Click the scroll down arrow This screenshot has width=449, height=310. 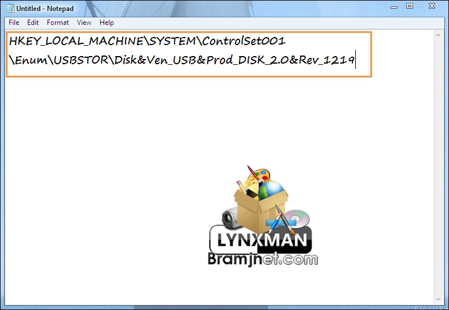coord(438,300)
